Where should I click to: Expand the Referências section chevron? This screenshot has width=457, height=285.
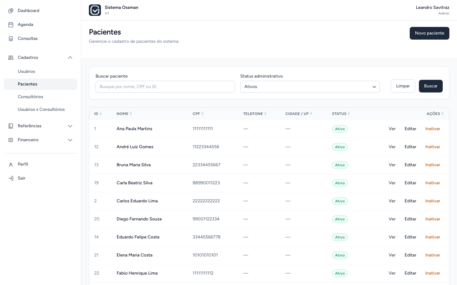point(70,126)
